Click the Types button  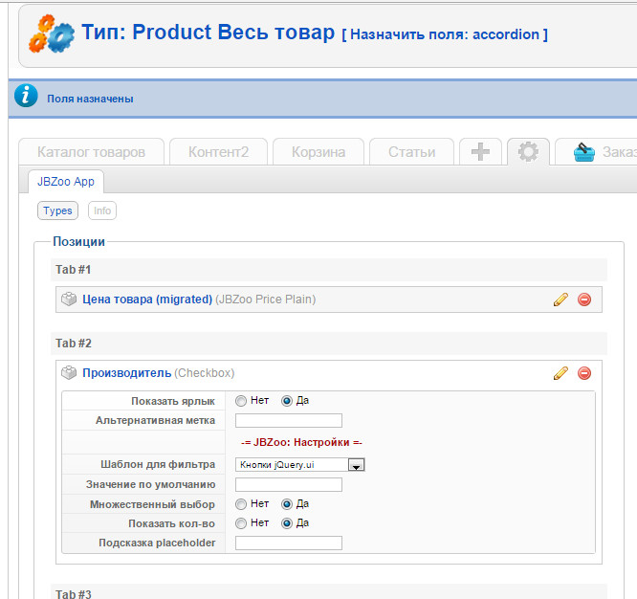[x=57, y=211]
